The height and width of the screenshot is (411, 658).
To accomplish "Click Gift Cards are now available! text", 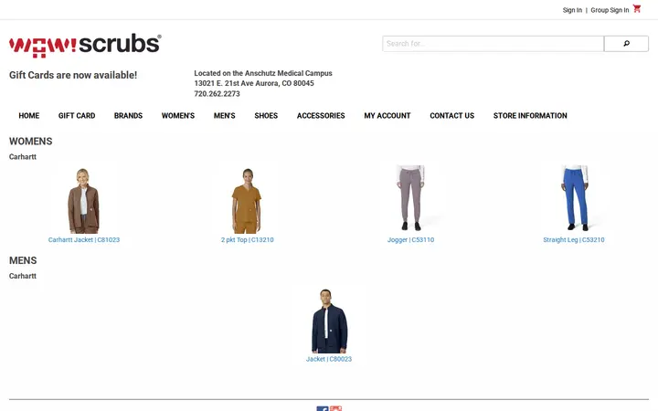I will coord(73,75).
